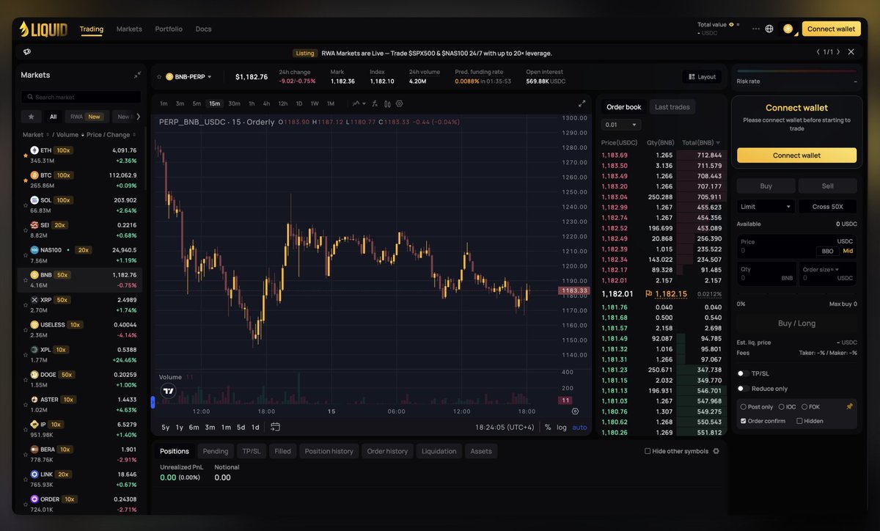The width and height of the screenshot is (880, 531).
Task: Open the Markets nav tab
Action: [x=129, y=29]
